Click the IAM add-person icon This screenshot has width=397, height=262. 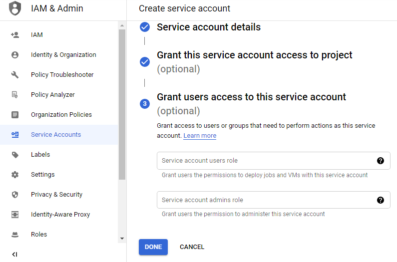click(15, 35)
